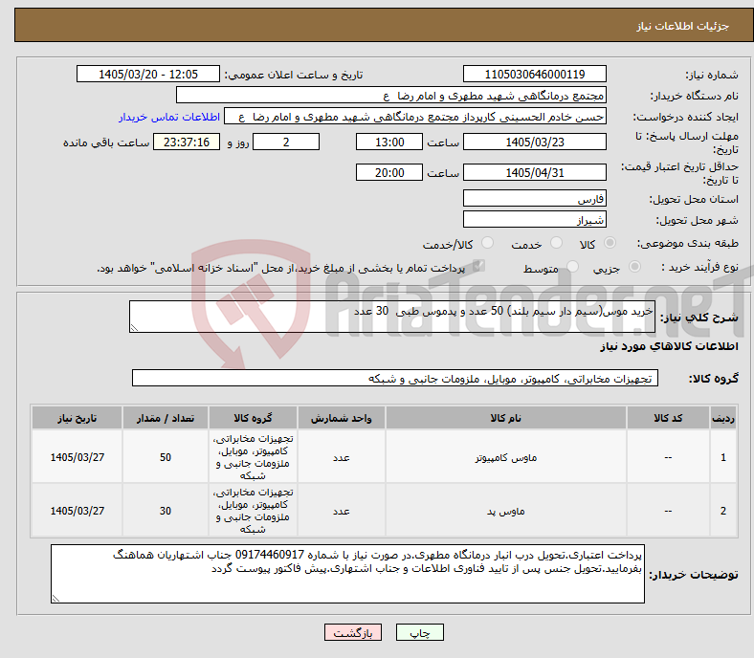Click the ردیف column header
Screen dimensions: 754x658
tap(723, 418)
